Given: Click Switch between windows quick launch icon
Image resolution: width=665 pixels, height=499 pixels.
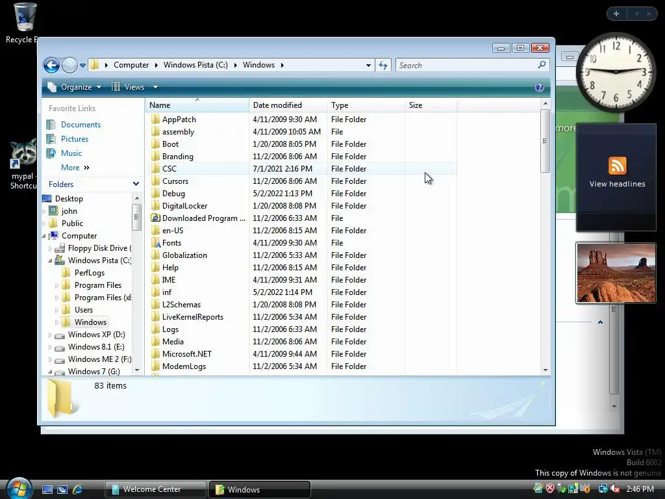Looking at the screenshot, I should tap(62, 489).
